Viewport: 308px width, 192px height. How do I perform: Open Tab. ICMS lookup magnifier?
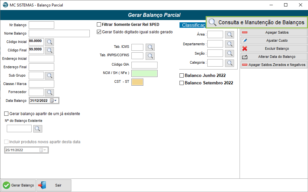click(x=150, y=47)
